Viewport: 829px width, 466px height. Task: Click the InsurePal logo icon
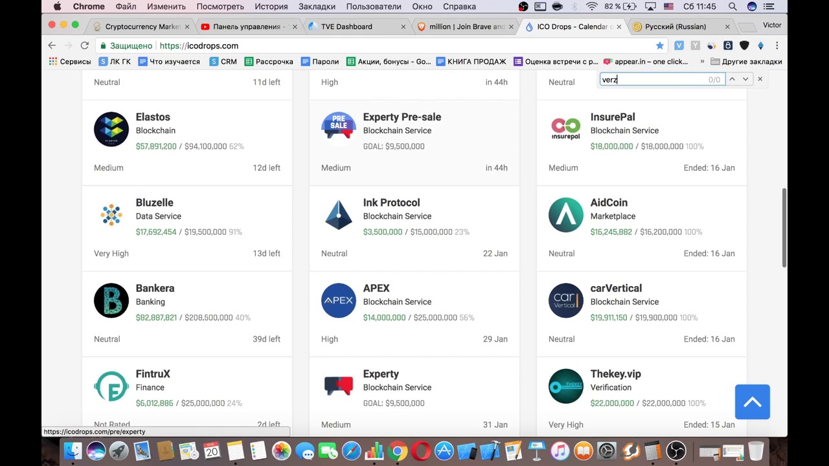coord(566,128)
